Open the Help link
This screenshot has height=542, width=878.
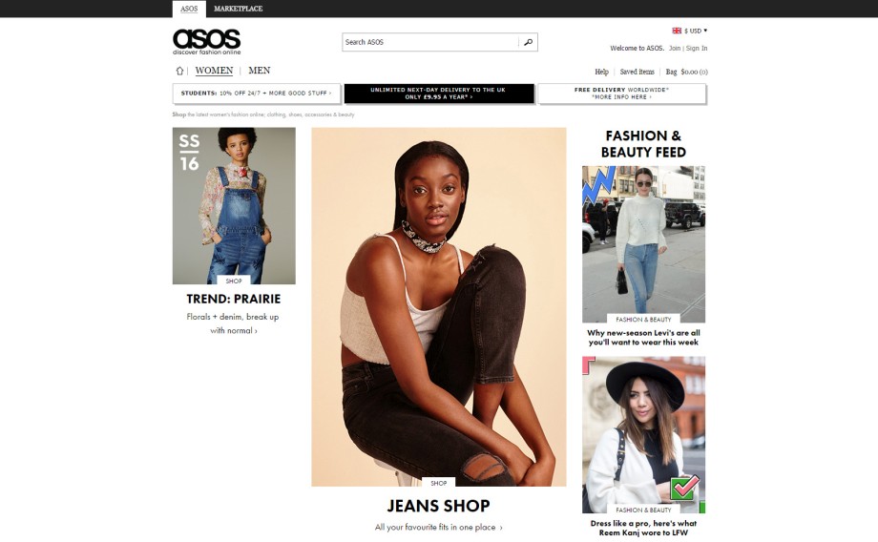[601, 72]
